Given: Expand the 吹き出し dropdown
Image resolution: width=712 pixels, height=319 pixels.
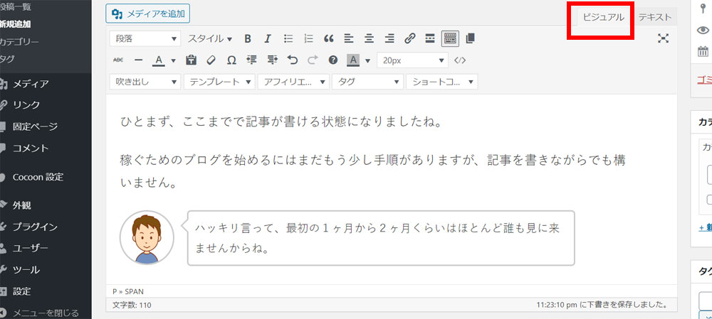Looking at the screenshot, I should pos(145,82).
